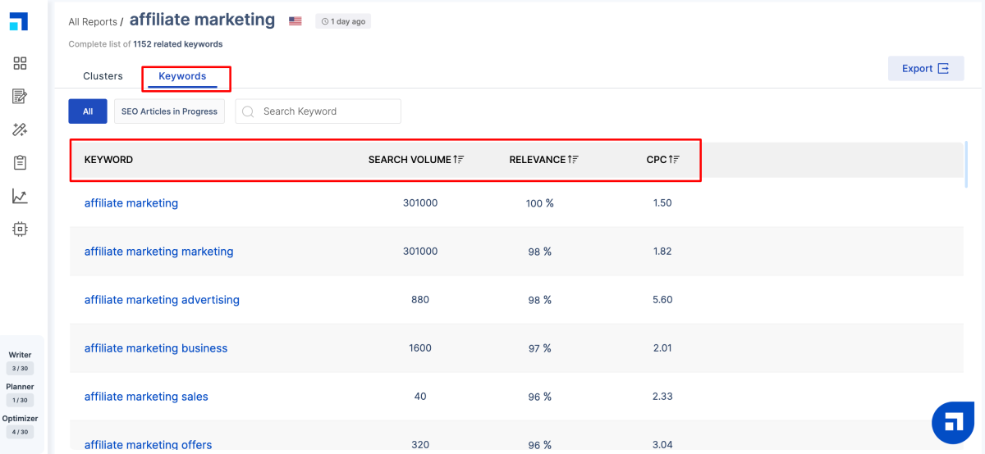This screenshot has height=454, width=985.
Task: Switch to the Clusters tab
Action: (x=103, y=76)
